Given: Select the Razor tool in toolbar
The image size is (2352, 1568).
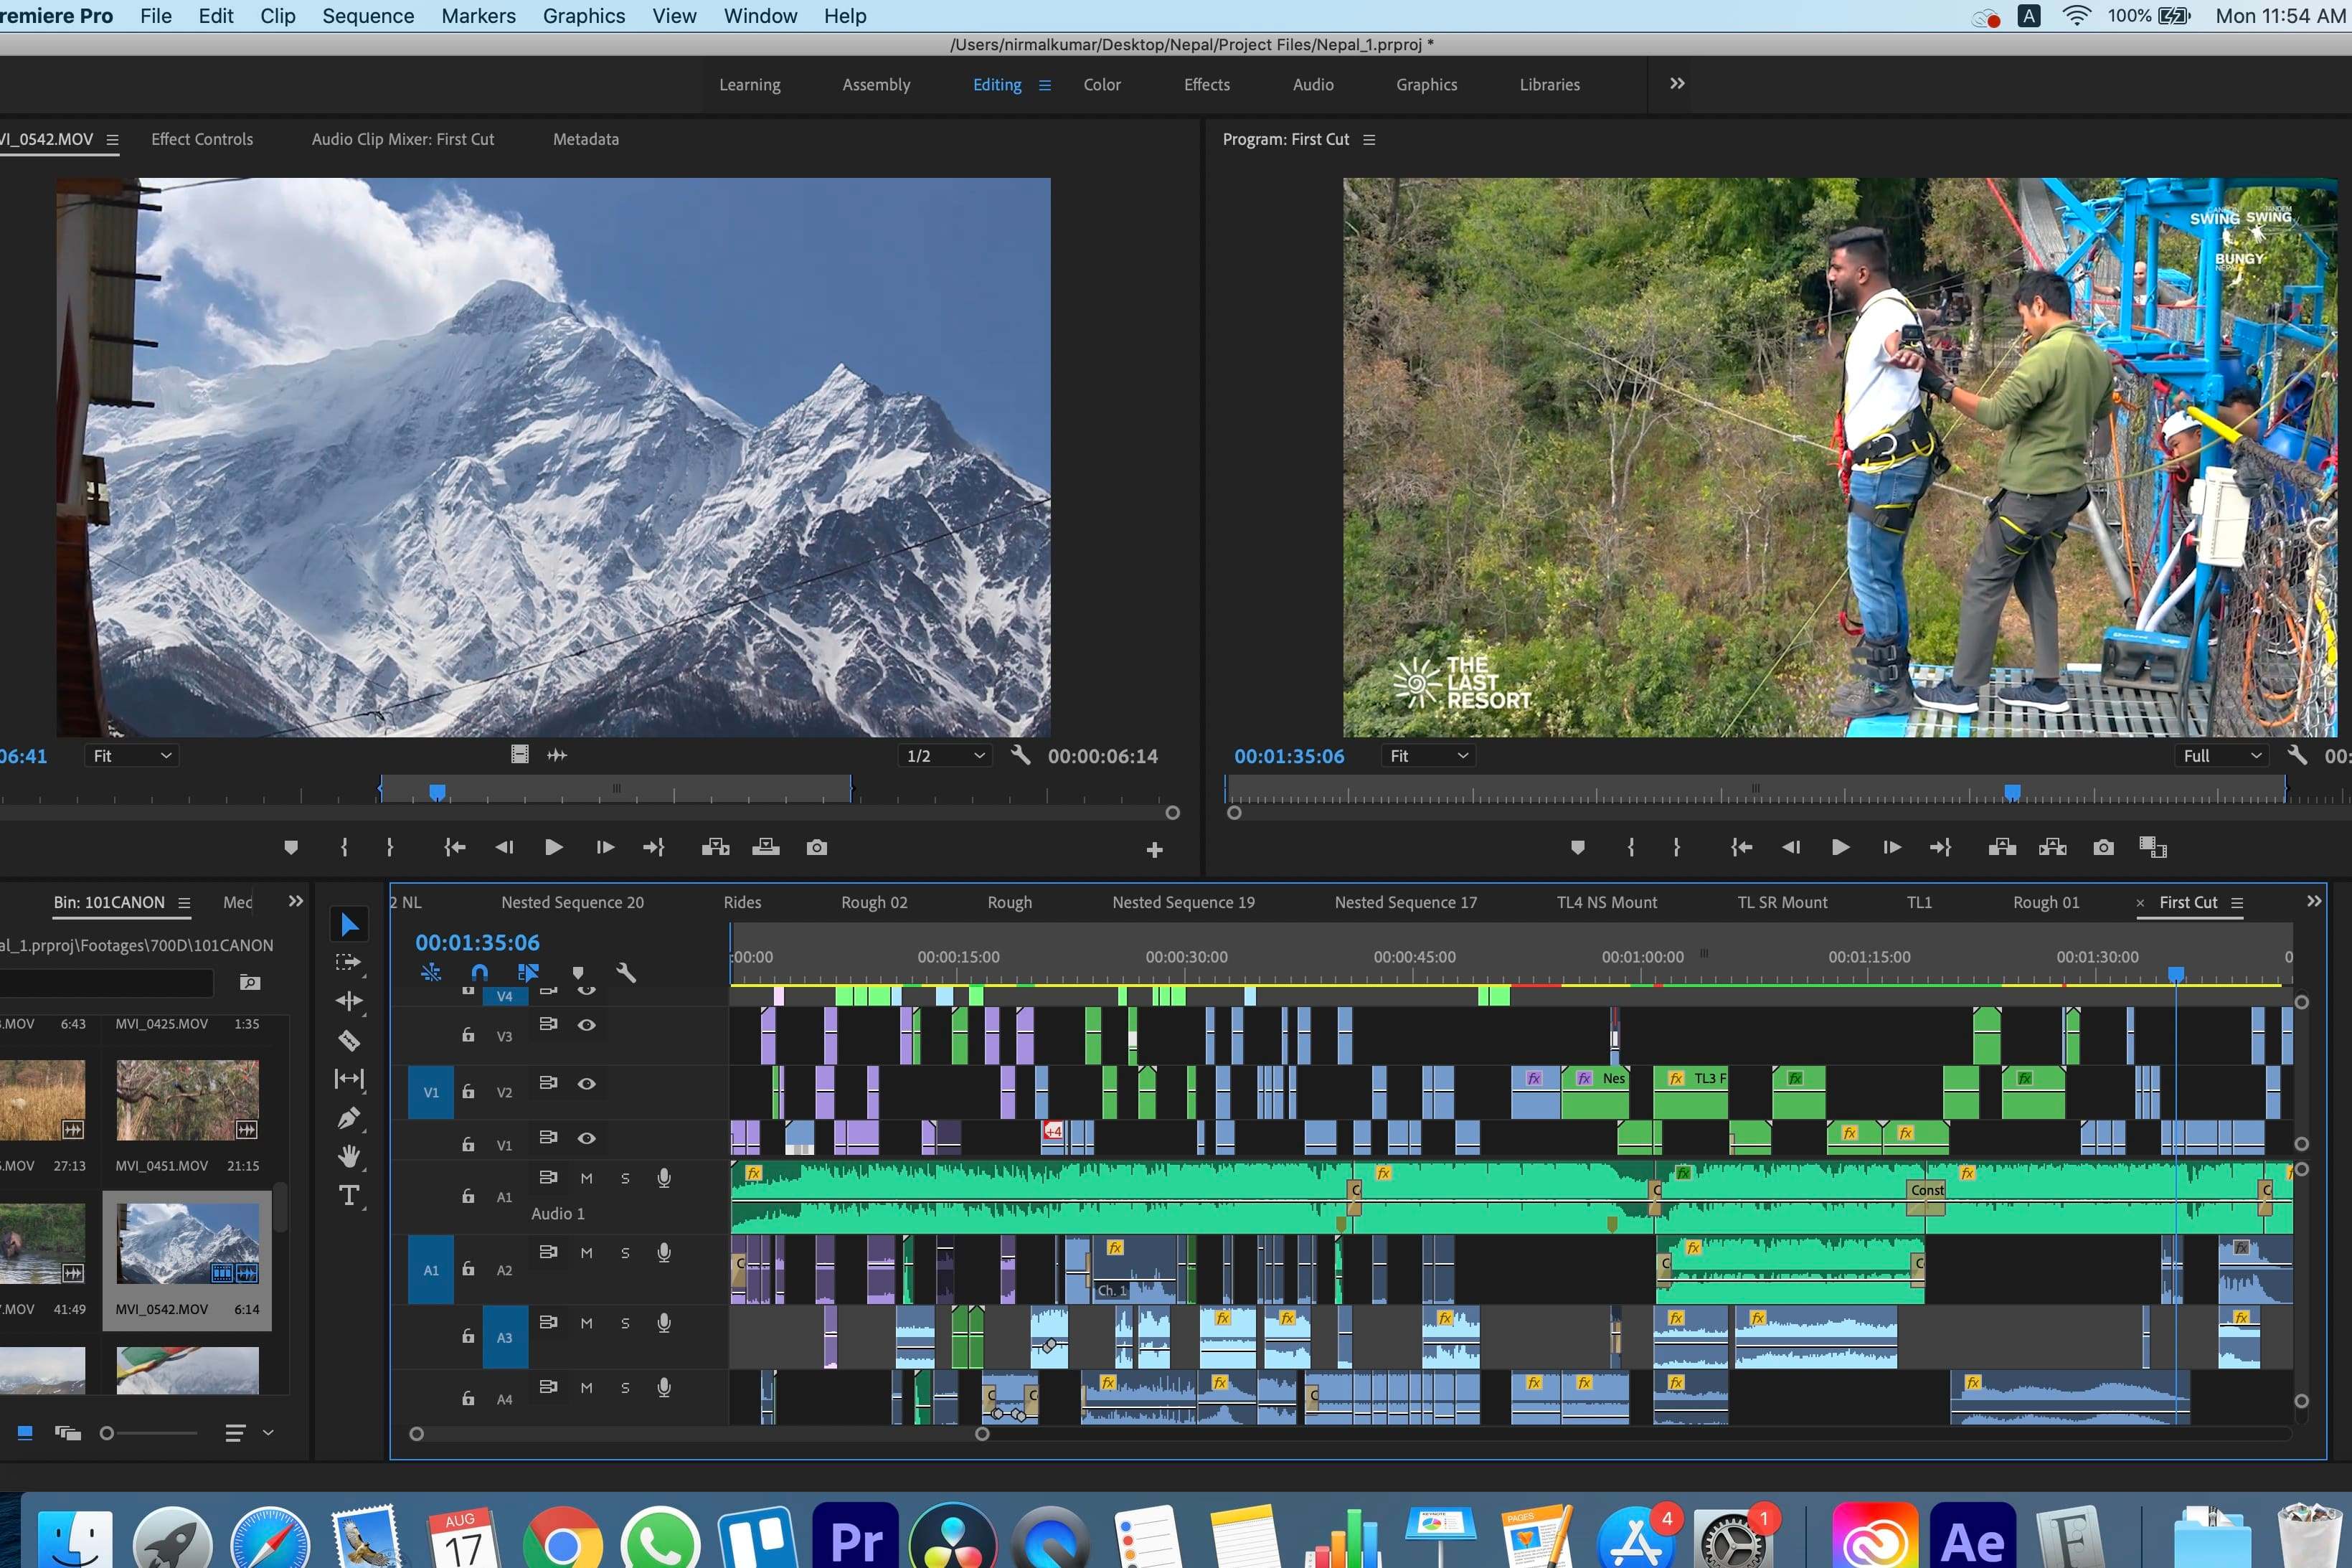Looking at the screenshot, I should [x=348, y=1040].
